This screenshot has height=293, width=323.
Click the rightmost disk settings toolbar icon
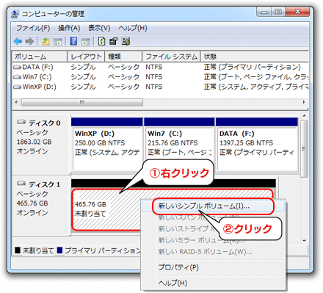(x=126, y=41)
